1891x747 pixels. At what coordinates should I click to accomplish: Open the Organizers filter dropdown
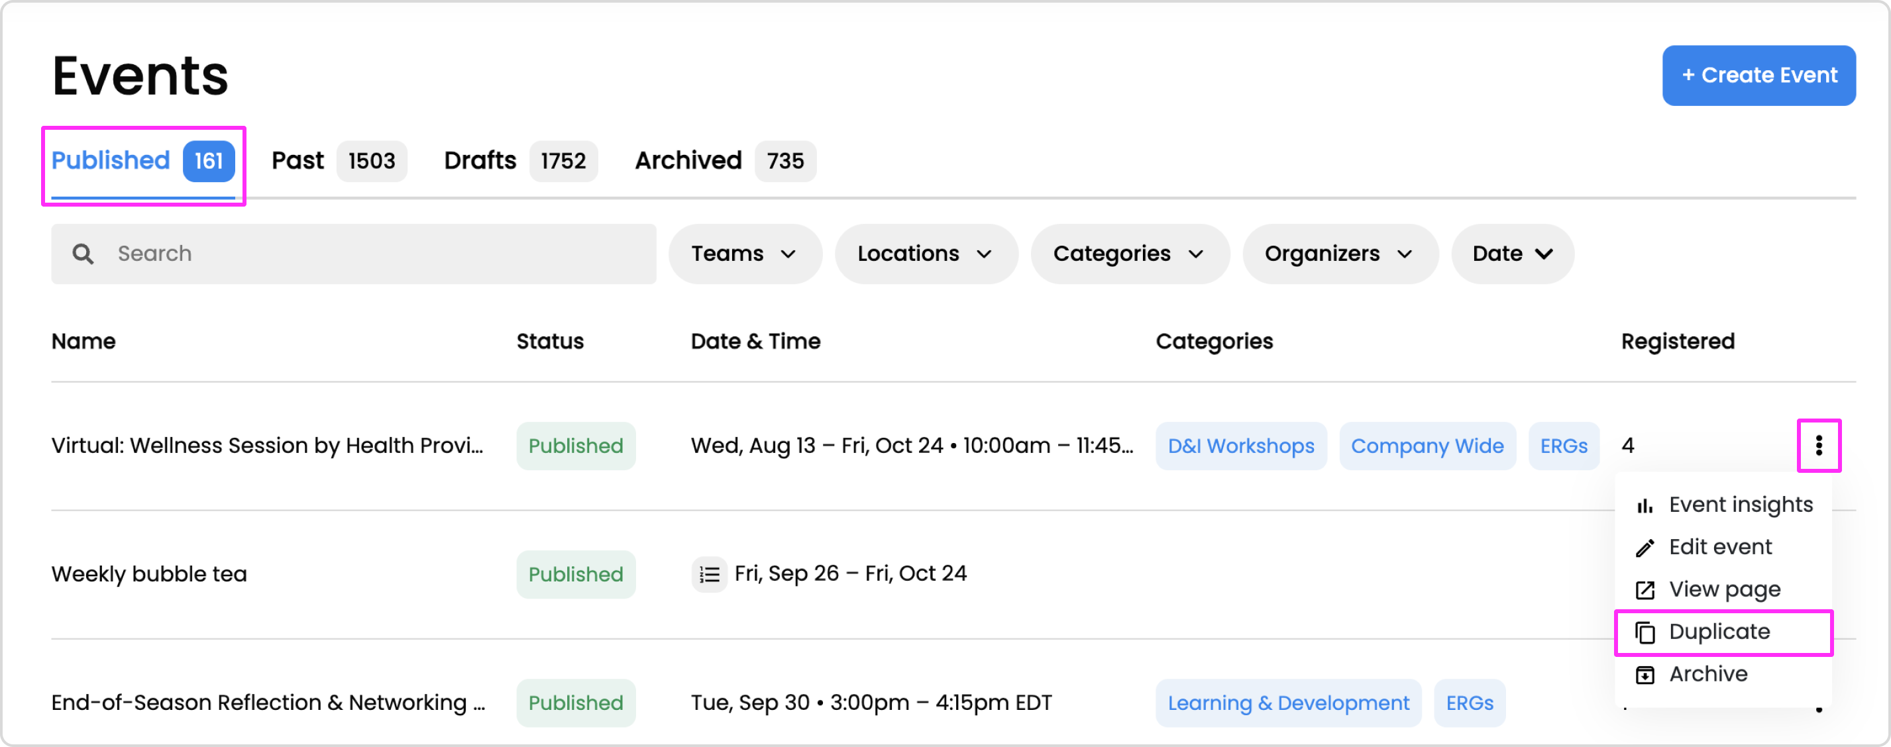tap(1338, 254)
